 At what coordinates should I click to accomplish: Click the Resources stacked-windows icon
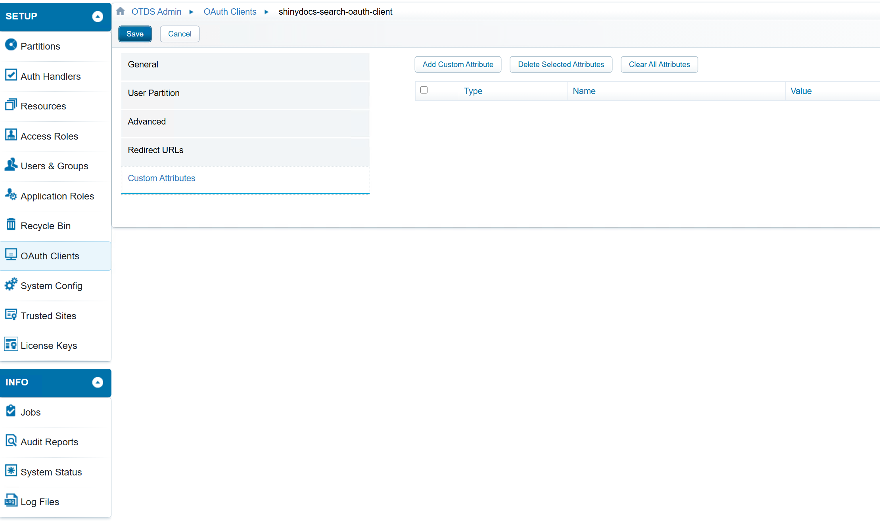pyautogui.click(x=11, y=105)
